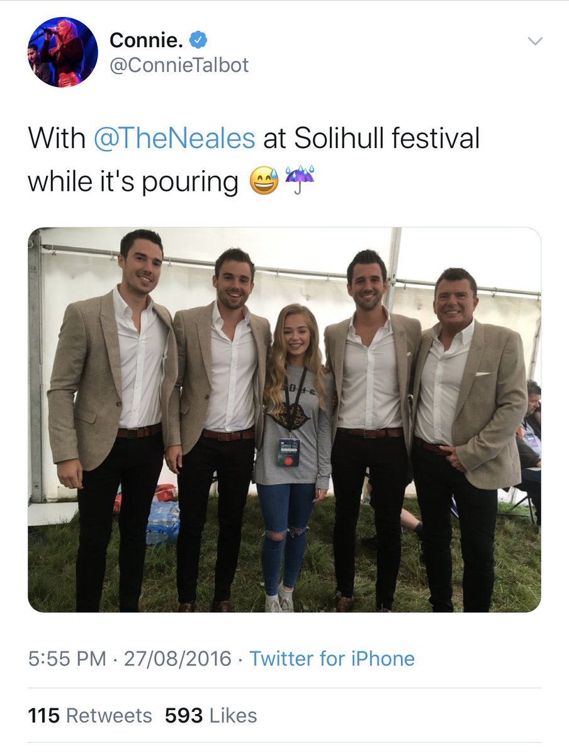View the 115 Retweets list

coord(90,716)
